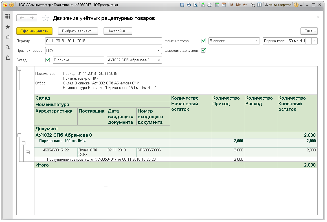
Task: Click the Save icon in title toolbar
Action: [182, 5]
